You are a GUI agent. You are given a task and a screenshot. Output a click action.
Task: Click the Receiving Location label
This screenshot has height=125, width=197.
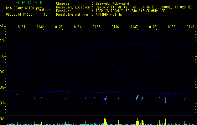click(x=73, y=7)
